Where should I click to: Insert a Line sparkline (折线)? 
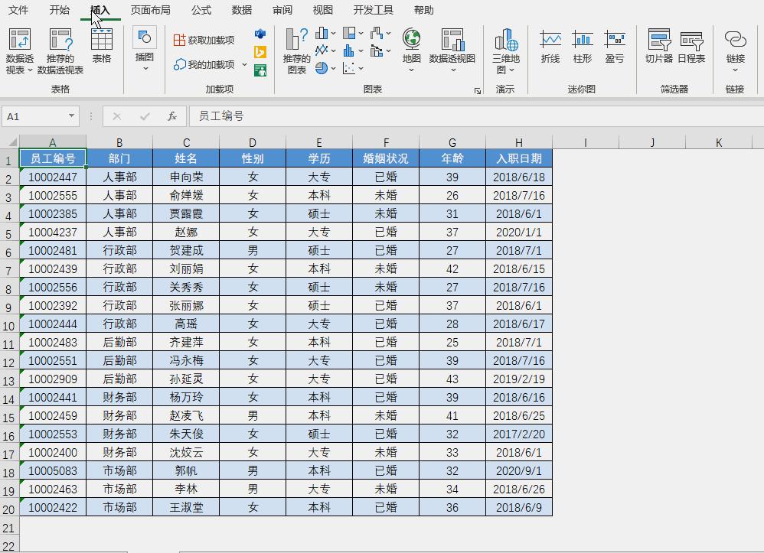551,46
